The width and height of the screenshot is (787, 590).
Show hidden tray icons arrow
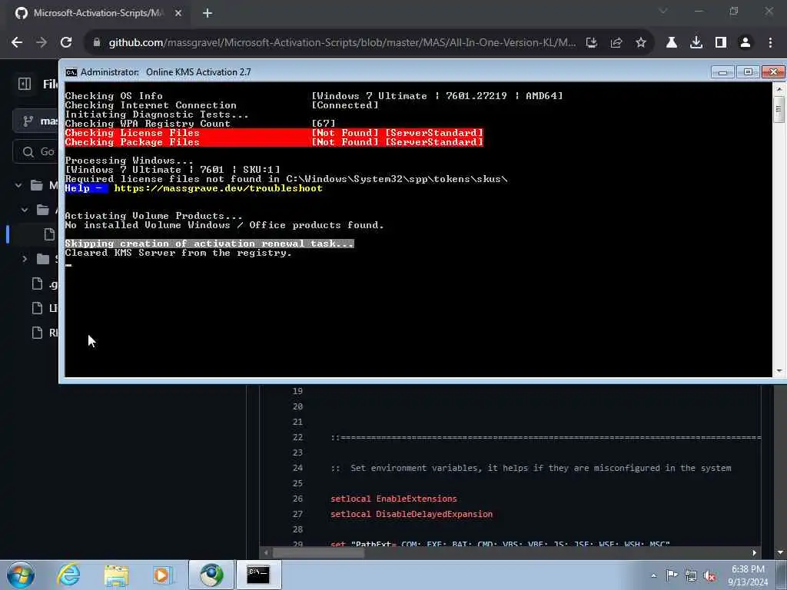click(x=653, y=575)
